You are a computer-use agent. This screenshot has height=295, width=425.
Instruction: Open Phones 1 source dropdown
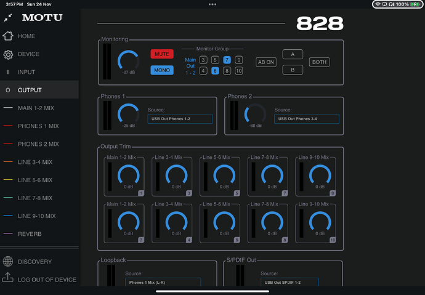pos(180,119)
